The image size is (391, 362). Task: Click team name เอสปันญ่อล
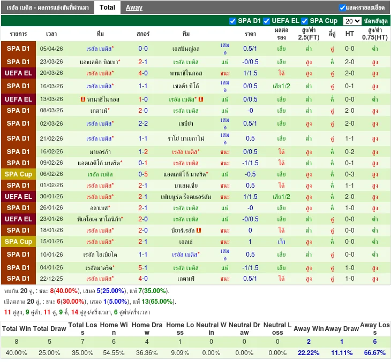[x=186, y=49]
